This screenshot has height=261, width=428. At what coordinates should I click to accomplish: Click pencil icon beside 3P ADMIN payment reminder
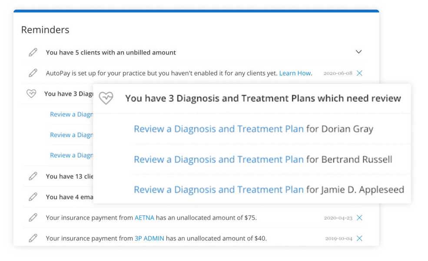33,238
